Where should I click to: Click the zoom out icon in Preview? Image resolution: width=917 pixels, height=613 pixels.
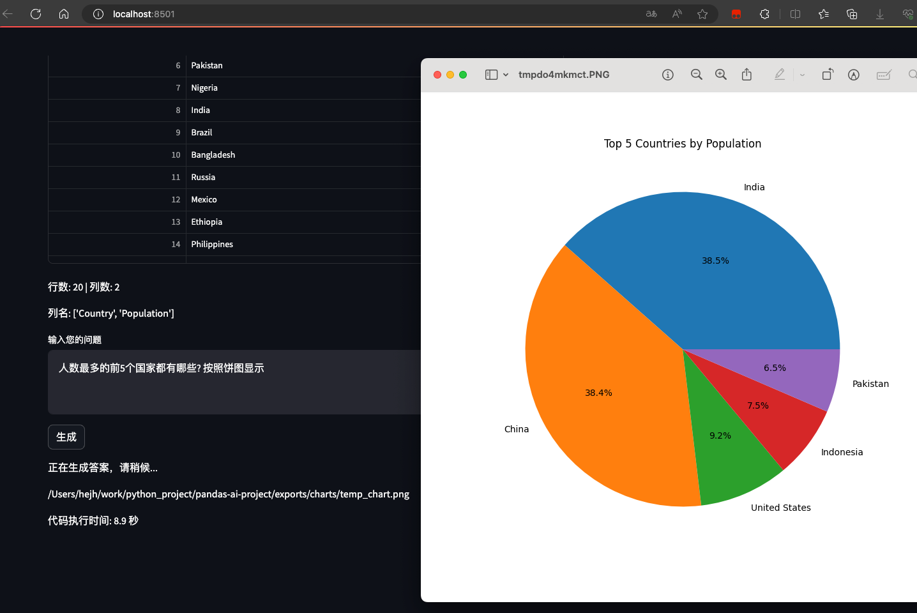pos(696,75)
